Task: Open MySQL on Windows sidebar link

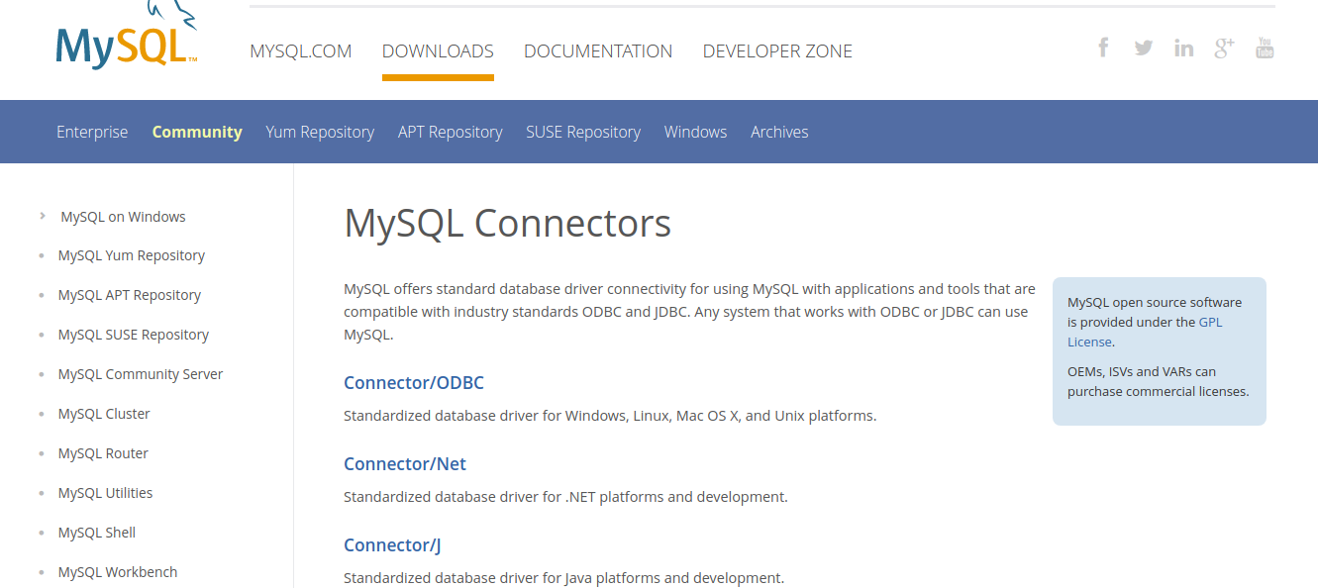Action: (123, 217)
